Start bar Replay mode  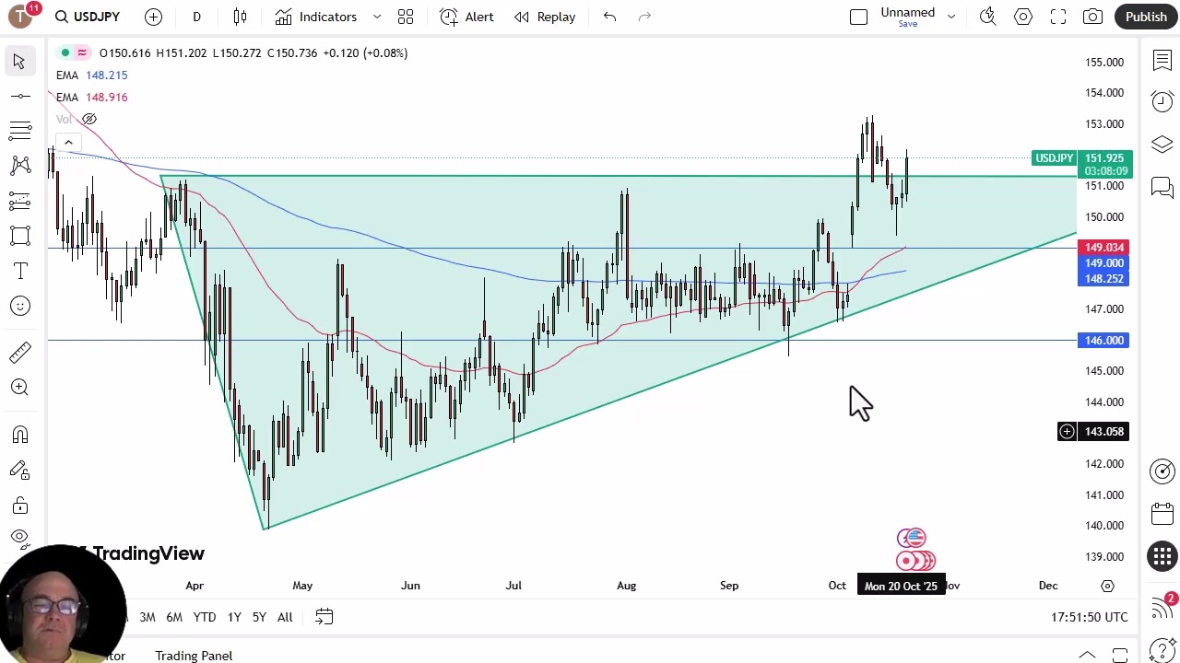[545, 17]
